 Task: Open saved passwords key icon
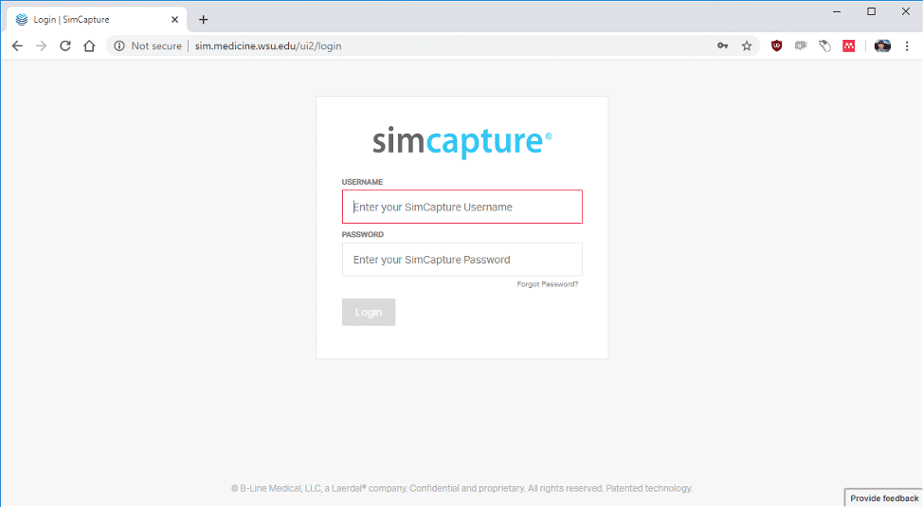tap(722, 45)
